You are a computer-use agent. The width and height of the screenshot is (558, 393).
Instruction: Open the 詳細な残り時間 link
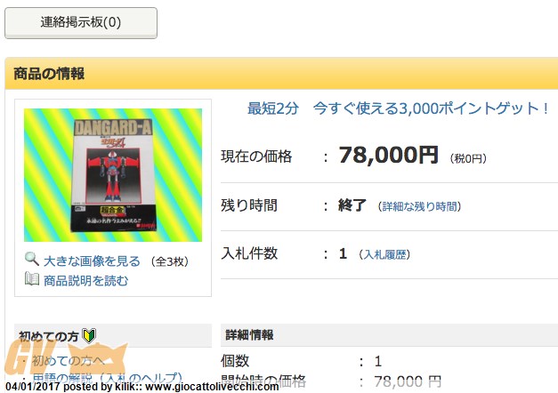click(419, 206)
